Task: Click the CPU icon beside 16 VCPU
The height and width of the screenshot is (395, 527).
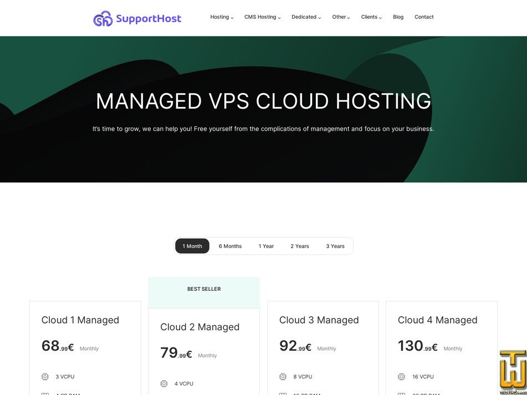Action: [x=401, y=376]
